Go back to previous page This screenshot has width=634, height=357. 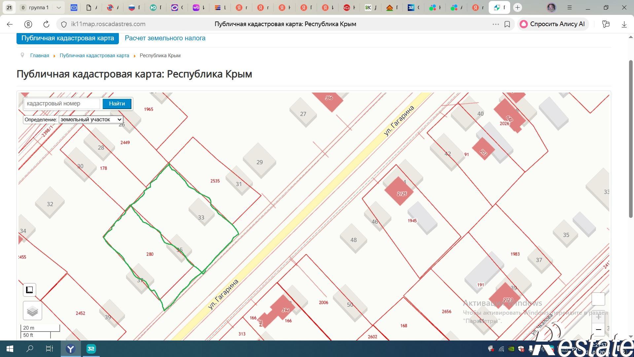(10, 24)
